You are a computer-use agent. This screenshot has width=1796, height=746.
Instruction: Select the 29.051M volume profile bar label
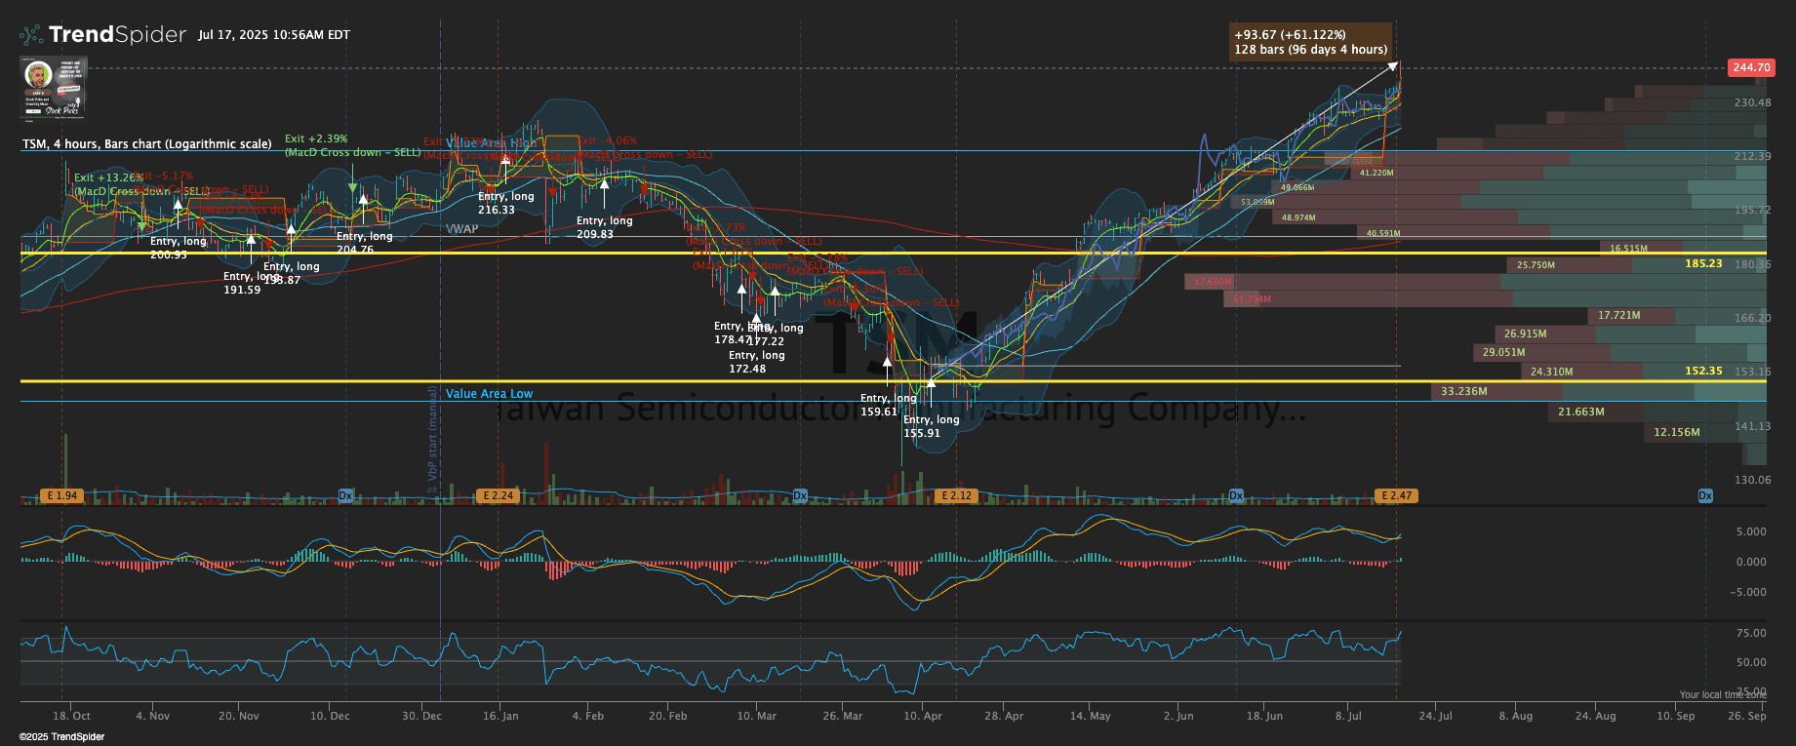coord(1504,353)
